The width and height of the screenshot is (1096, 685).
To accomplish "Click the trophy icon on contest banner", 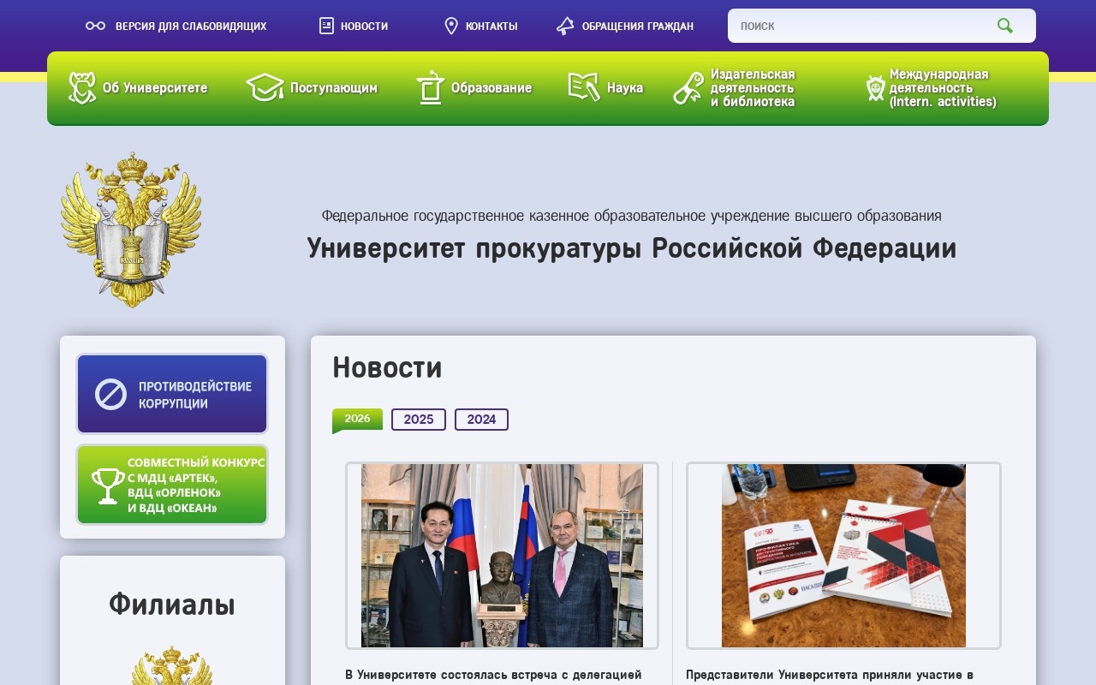I will coord(108,485).
